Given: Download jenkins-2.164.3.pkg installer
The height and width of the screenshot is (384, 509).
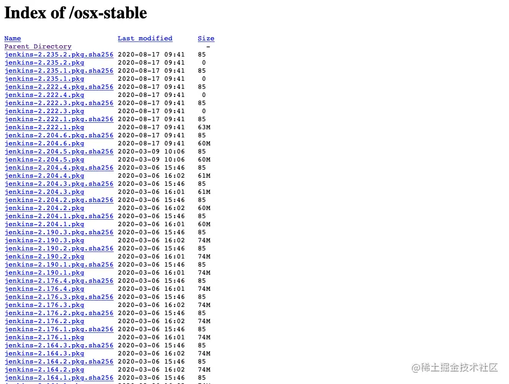Looking at the screenshot, I should click(44, 353).
